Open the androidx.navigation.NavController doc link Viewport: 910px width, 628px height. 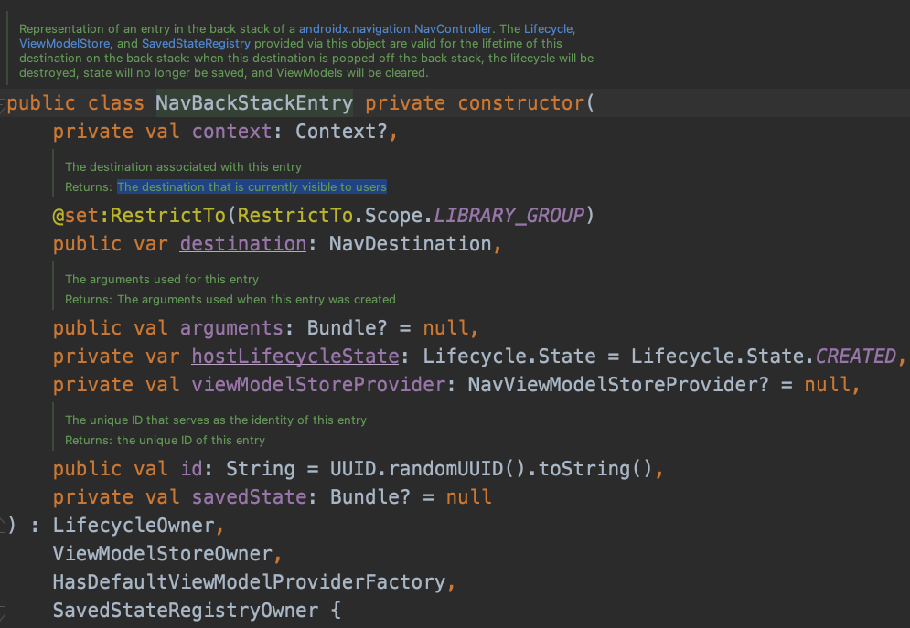coord(395,29)
